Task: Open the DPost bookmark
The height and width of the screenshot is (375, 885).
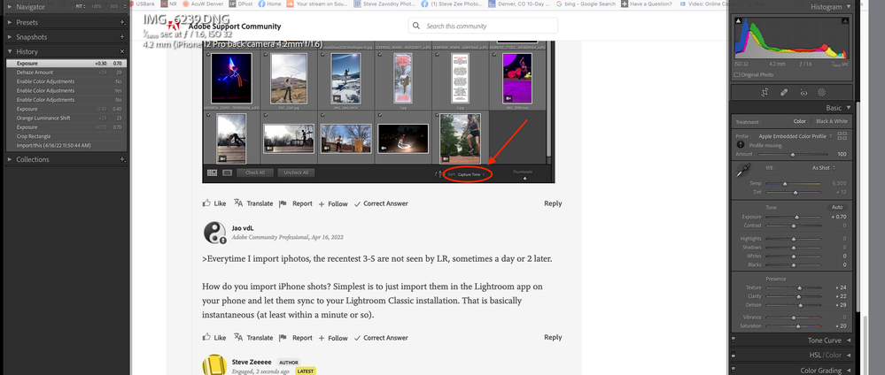Action: click(x=240, y=4)
